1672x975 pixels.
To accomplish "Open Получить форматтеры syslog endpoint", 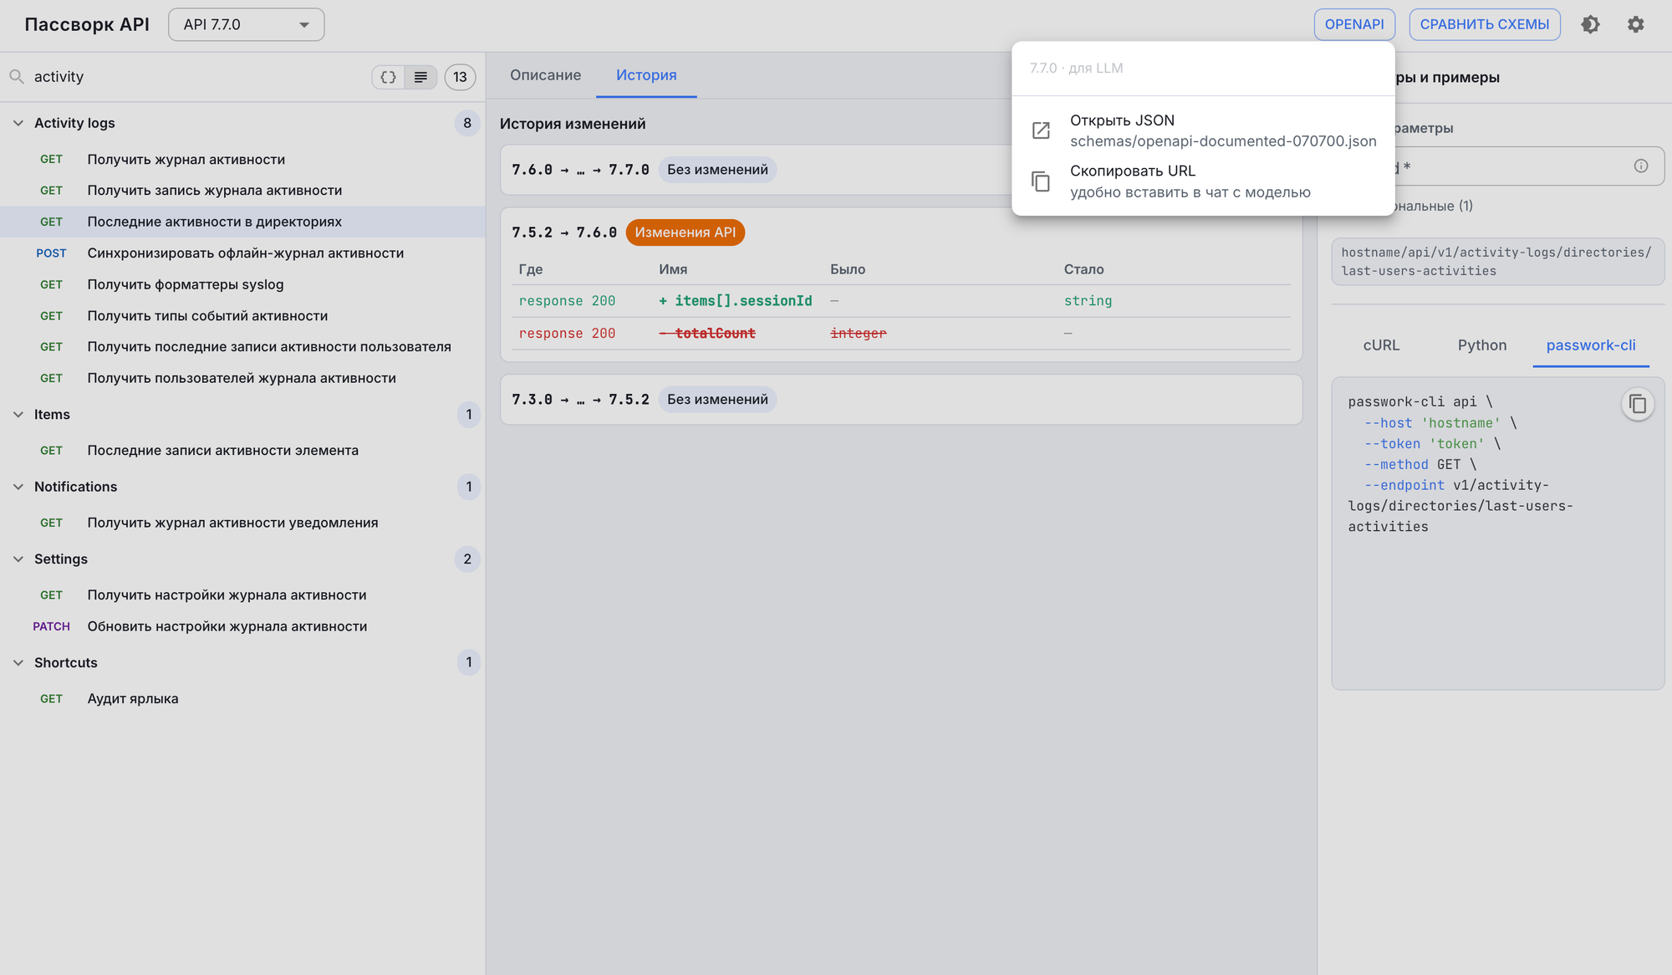I will pyautogui.click(x=242, y=284).
